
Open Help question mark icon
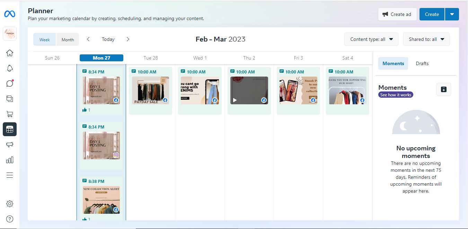pyautogui.click(x=10, y=219)
